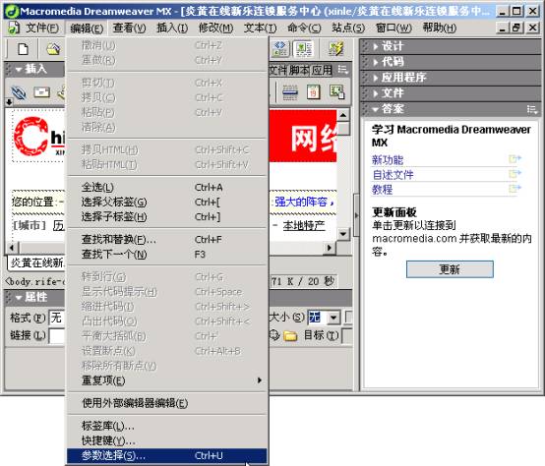The width and height of the screenshot is (545, 466).
Task: Open the 修改 menu
Action: [215, 28]
